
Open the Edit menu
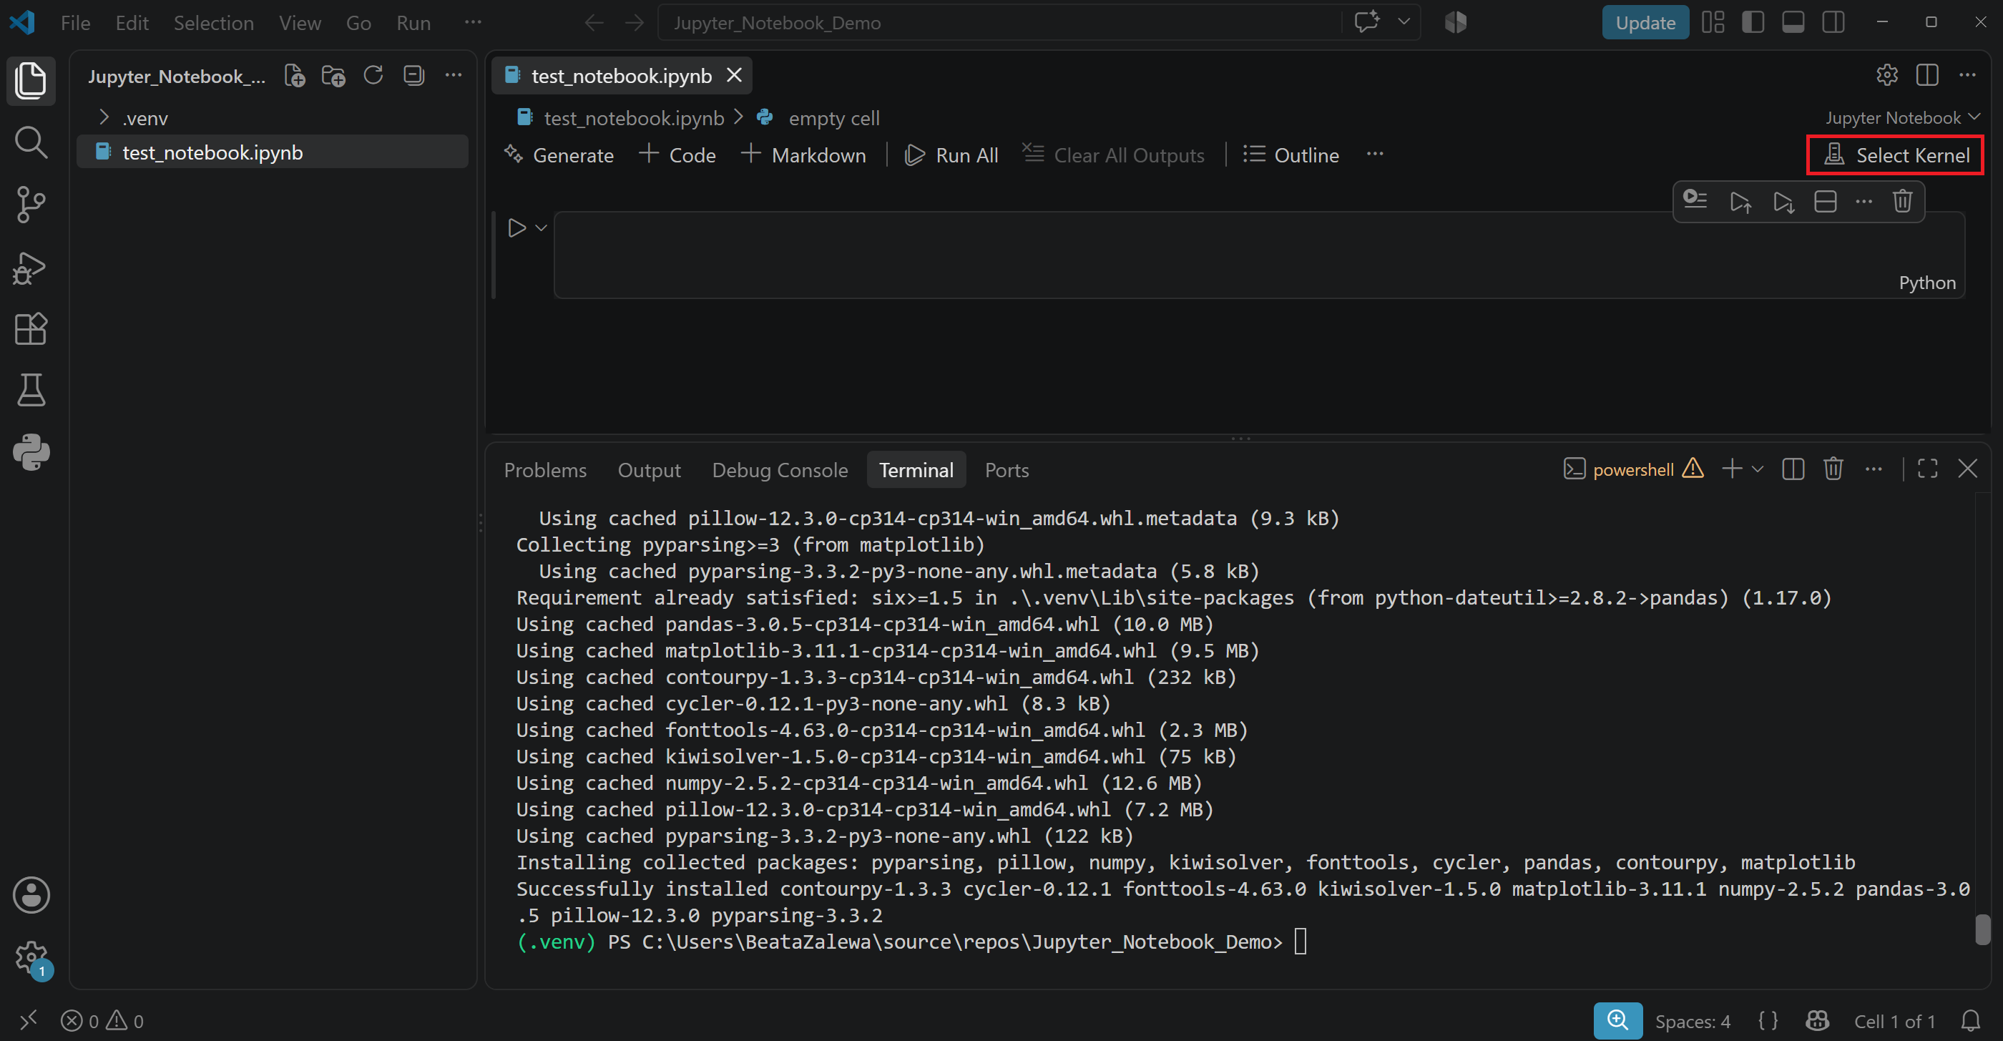coord(132,24)
